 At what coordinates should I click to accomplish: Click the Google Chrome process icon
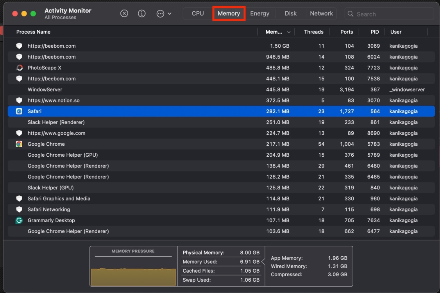point(19,144)
